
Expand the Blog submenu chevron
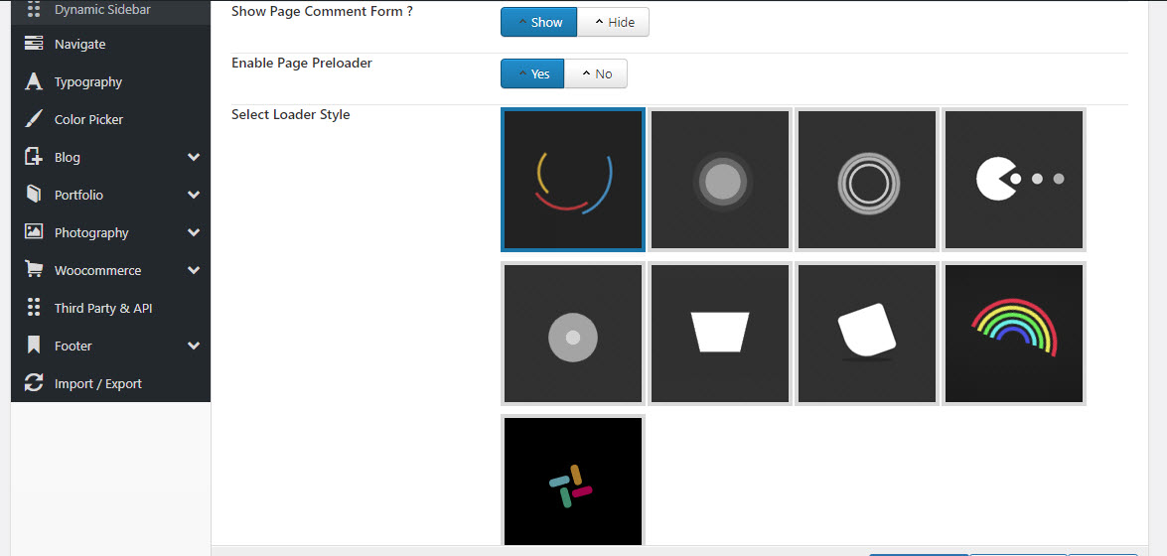pyautogui.click(x=194, y=157)
